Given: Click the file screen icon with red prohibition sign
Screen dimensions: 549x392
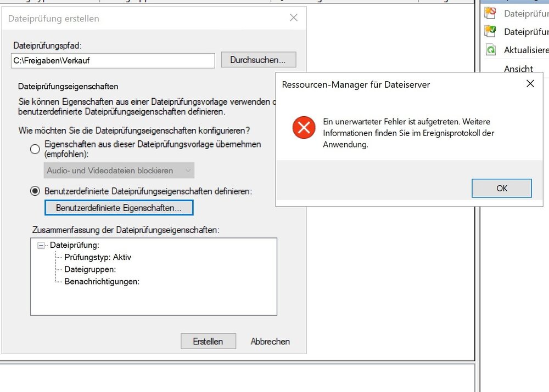Looking at the screenshot, I should pos(490,13).
